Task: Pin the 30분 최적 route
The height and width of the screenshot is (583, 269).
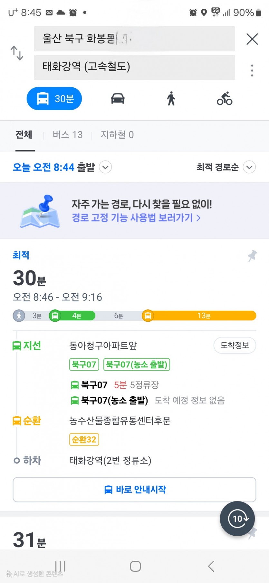Action: point(252,256)
